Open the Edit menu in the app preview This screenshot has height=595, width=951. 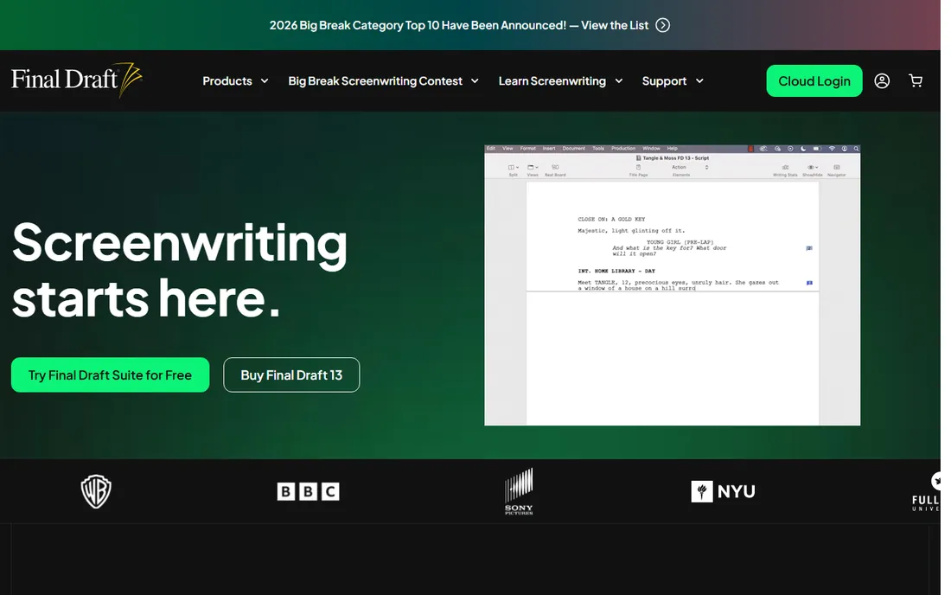tap(491, 149)
